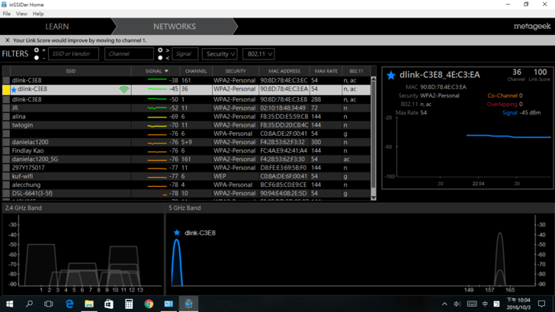Click the blue star in details panel

click(x=391, y=75)
